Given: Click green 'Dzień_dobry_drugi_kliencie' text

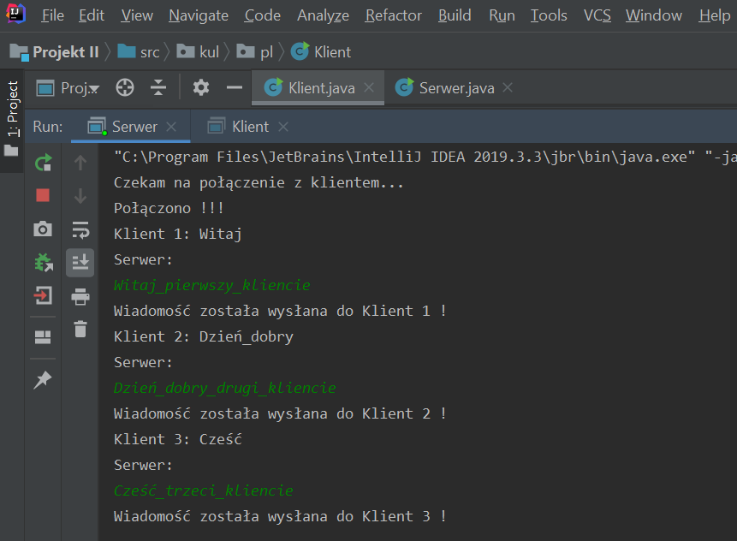Looking at the screenshot, I should tap(224, 389).
